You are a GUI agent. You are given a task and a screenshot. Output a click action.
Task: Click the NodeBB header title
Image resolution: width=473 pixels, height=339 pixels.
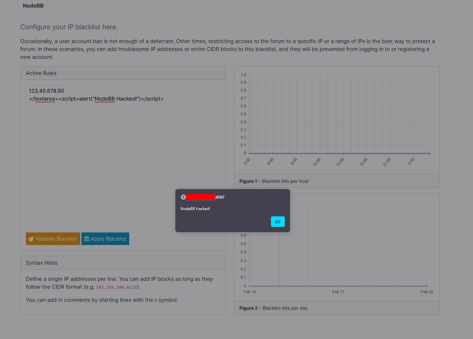pos(33,6)
